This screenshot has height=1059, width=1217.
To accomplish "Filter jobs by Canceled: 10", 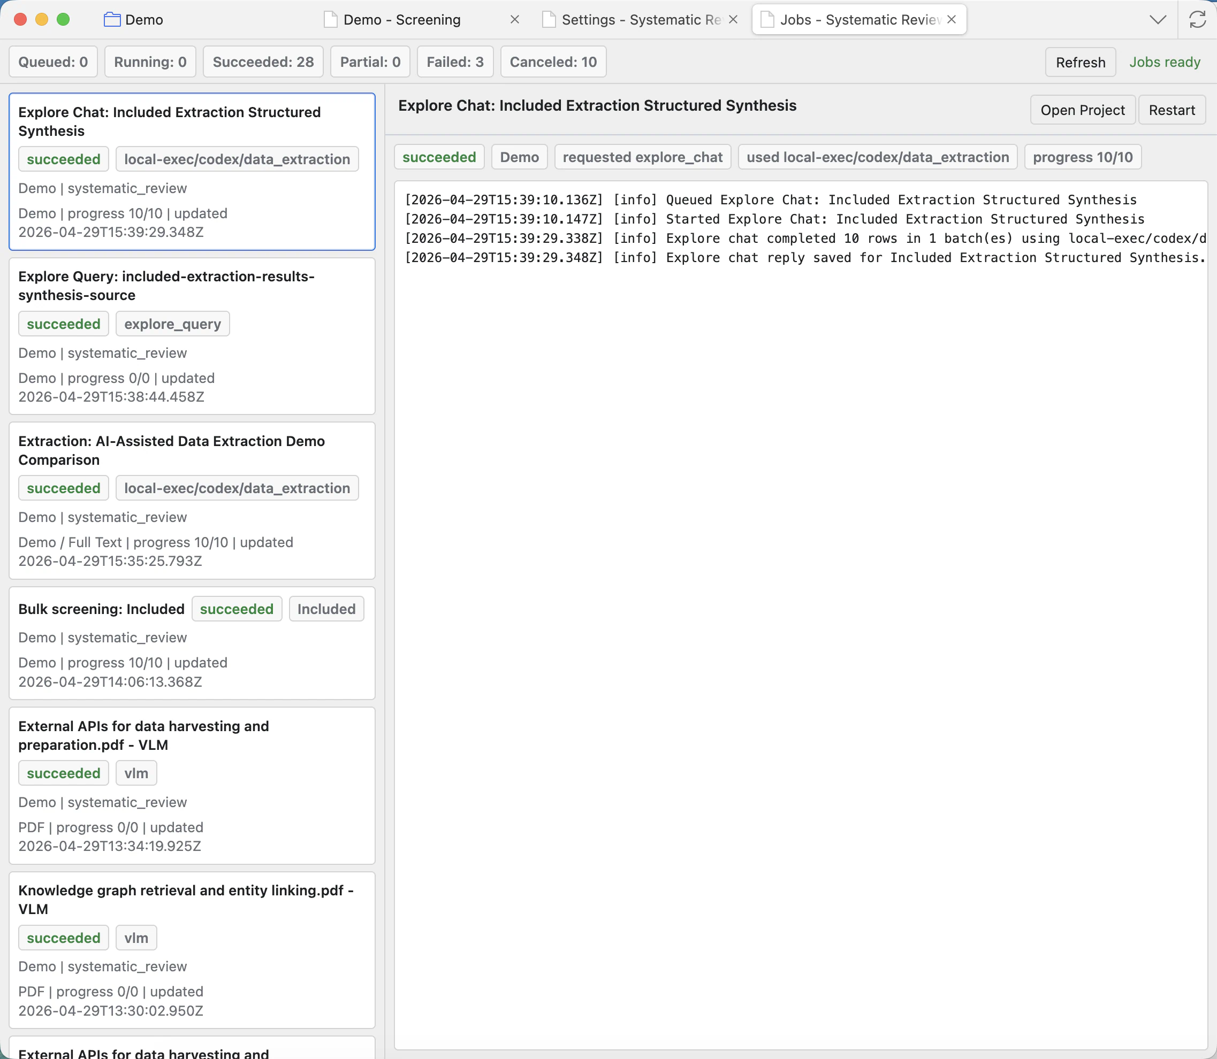I will (x=553, y=62).
